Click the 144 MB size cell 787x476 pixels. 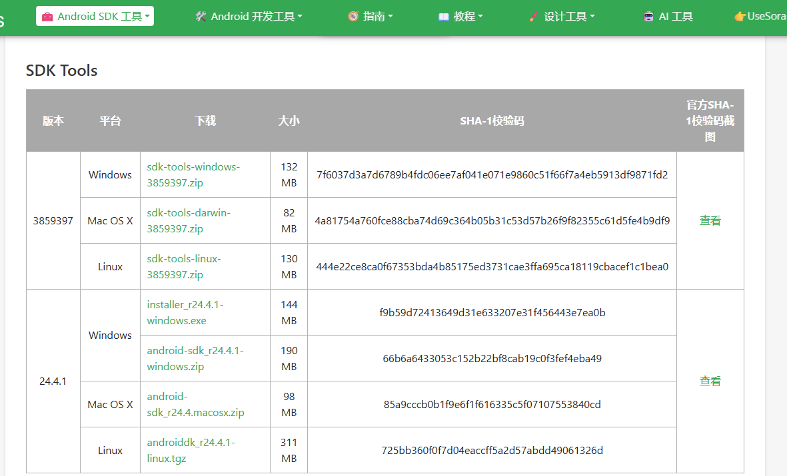289,312
